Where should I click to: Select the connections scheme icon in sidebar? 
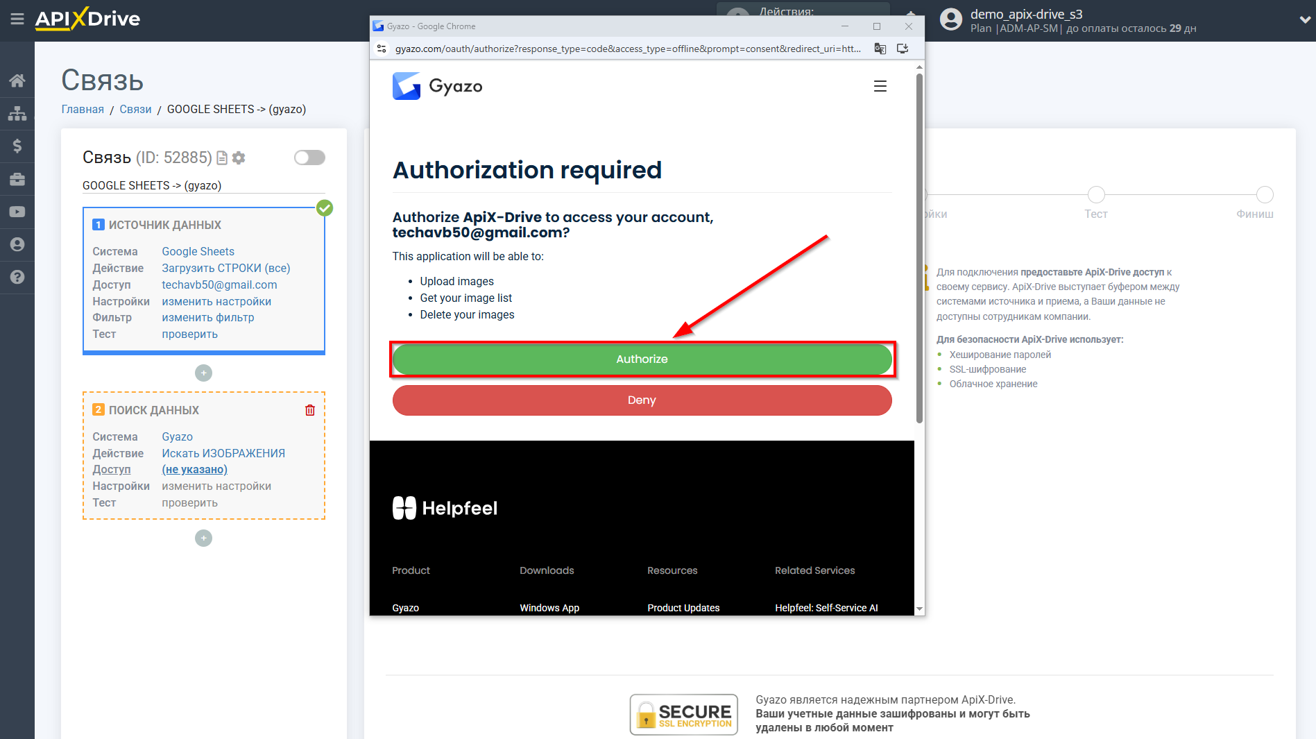click(17, 112)
